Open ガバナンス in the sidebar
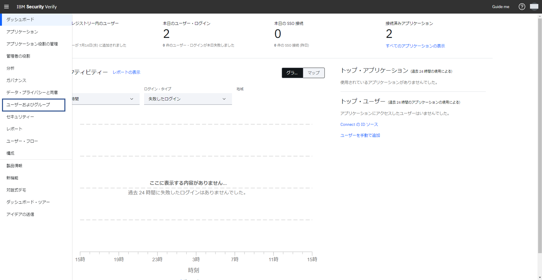542x280 pixels. coord(36,80)
